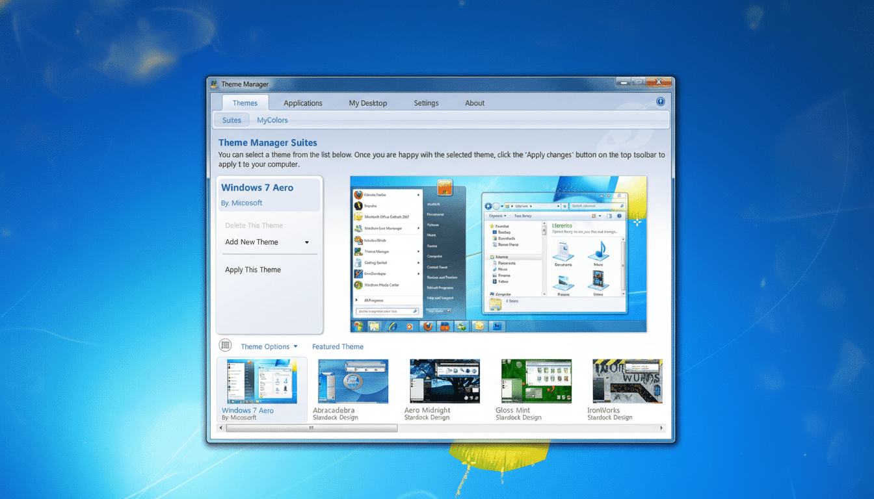Screen dimensions: 874x499
Task: Click the Start orb in the theme preview
Action: 358,326
